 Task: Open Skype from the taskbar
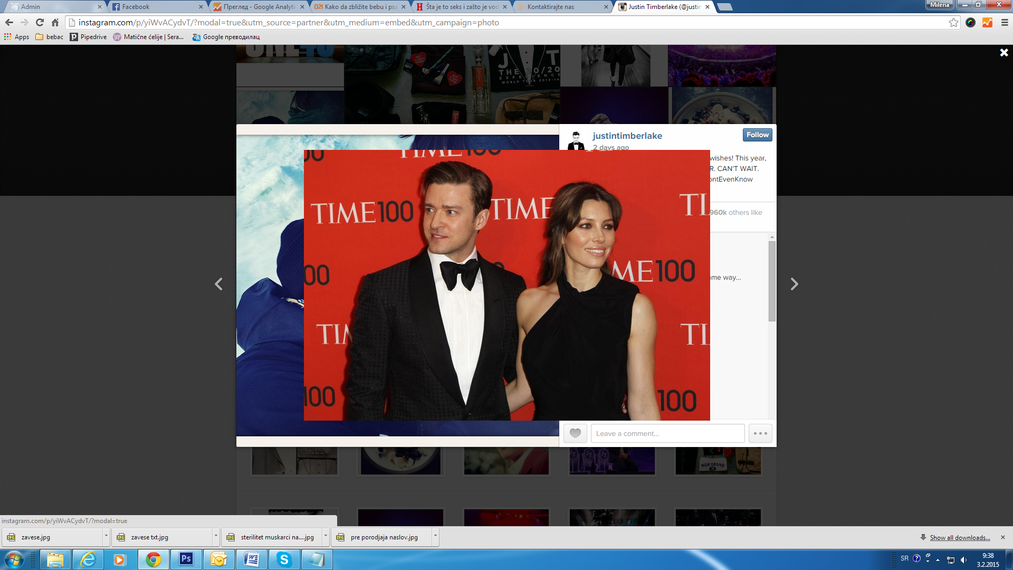[x=284, y=559]
